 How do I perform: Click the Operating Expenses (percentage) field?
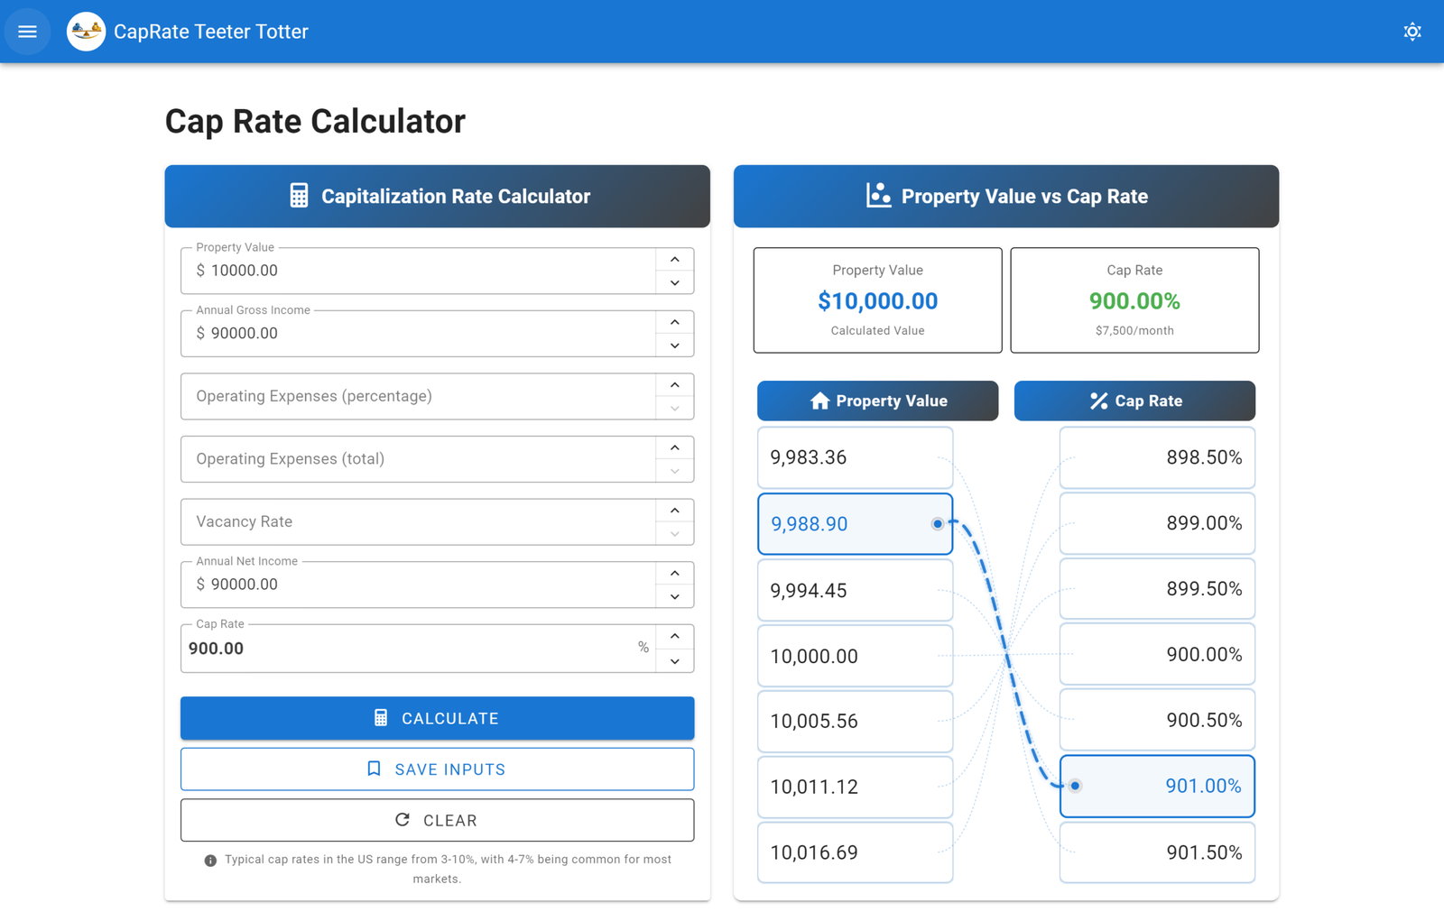coord(417,396)
